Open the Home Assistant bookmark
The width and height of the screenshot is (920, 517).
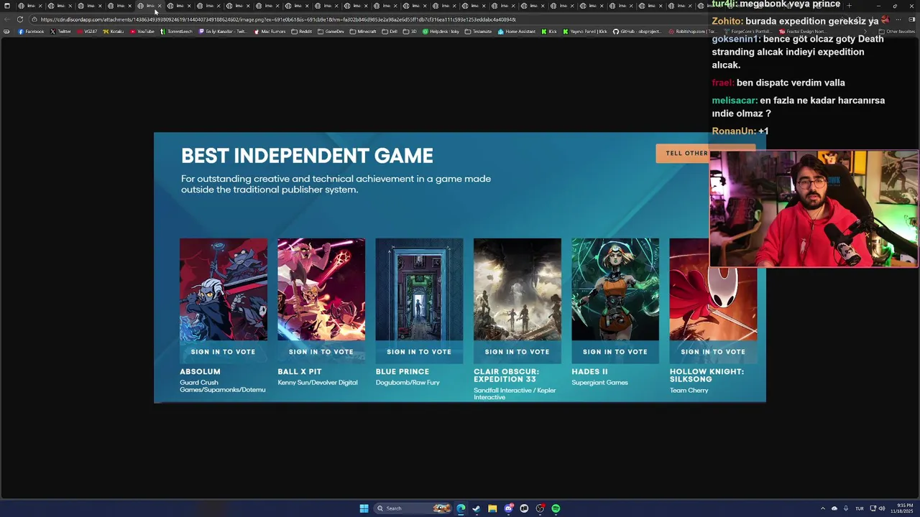point(517,32)
